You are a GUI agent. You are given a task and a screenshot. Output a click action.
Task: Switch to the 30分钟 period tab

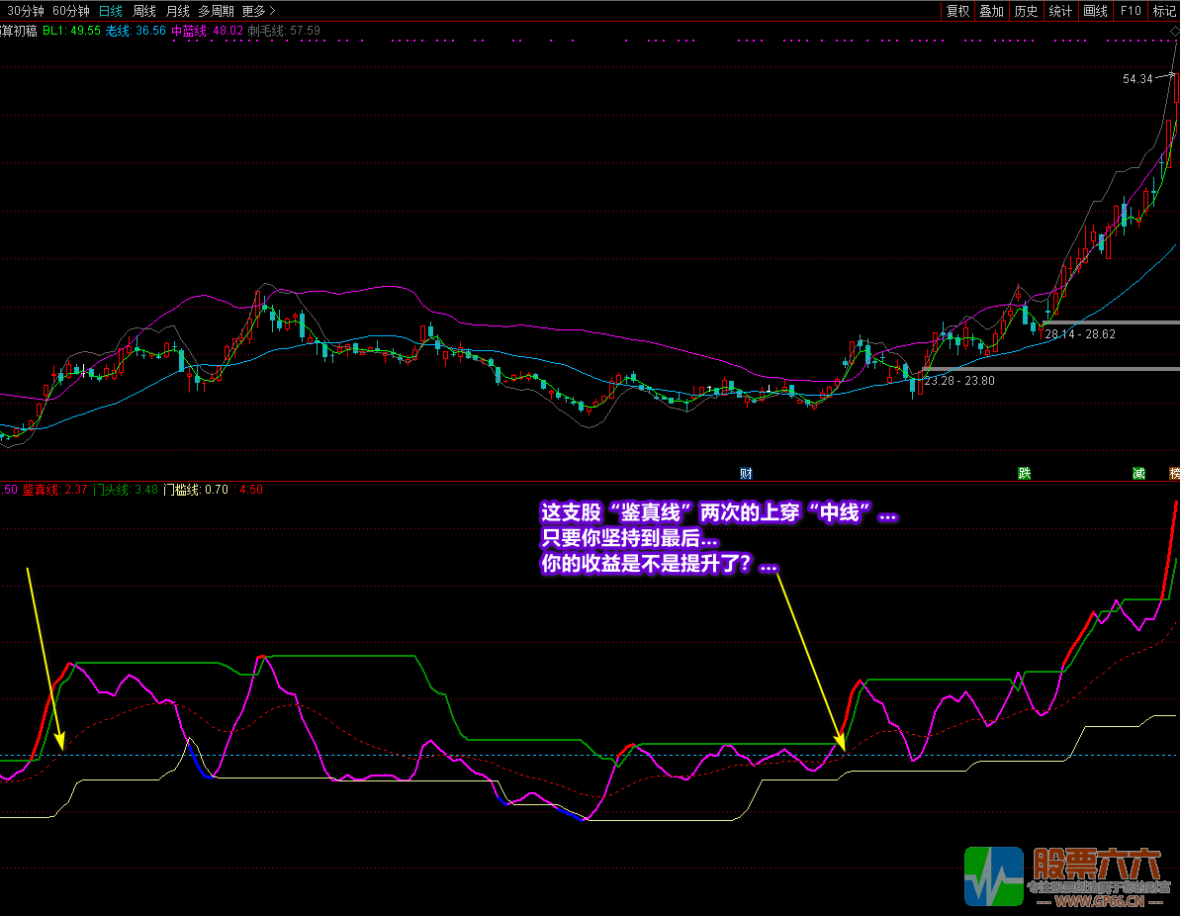coord(25,11)
